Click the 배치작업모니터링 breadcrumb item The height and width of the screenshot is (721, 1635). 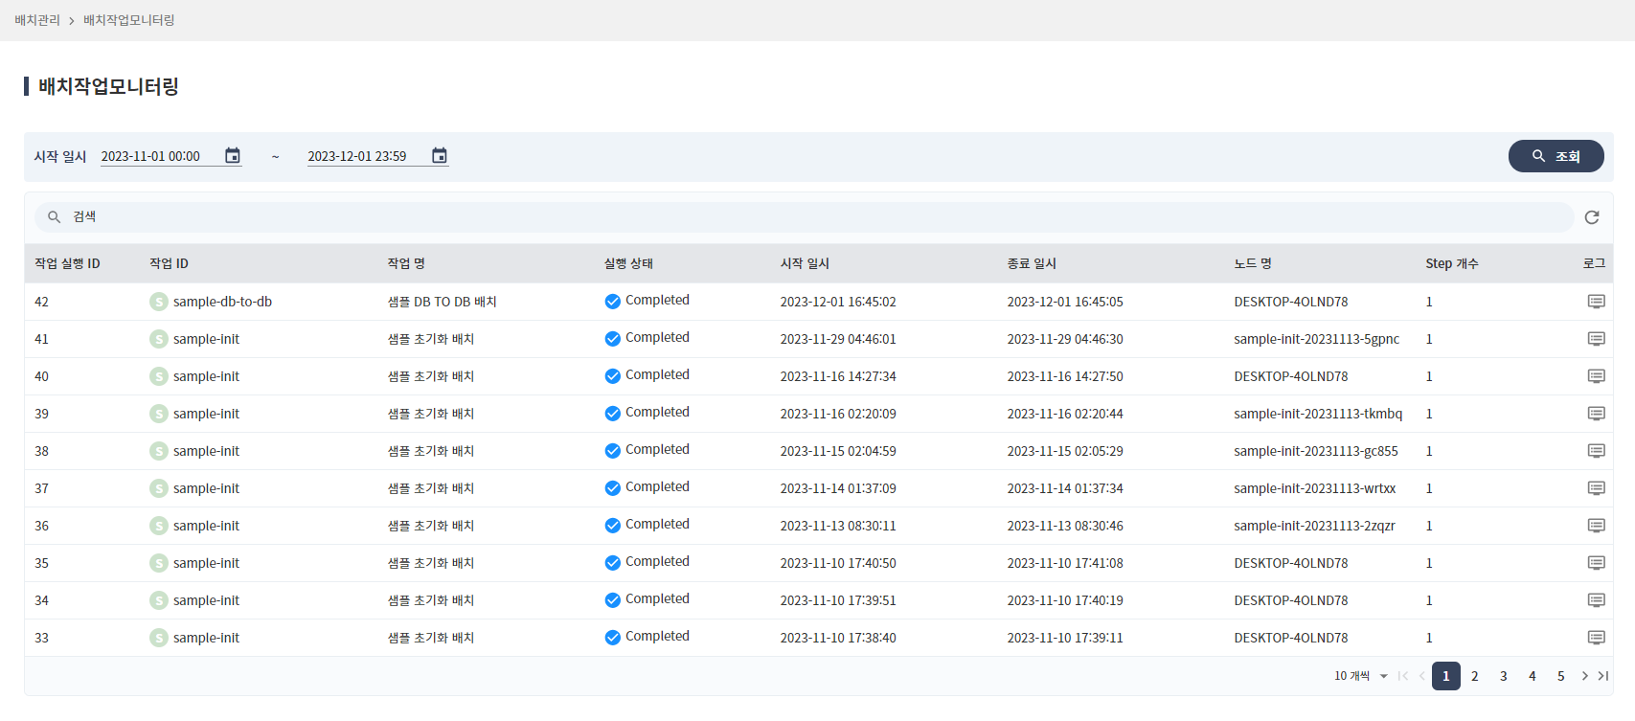point(128,20)
